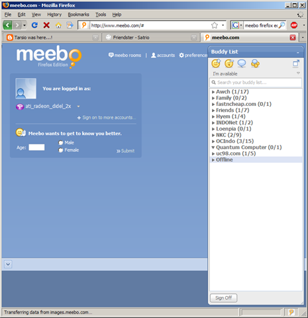Open the Tools menu
The width and height of the screenshot is (308, 318).
click(101, 15)
